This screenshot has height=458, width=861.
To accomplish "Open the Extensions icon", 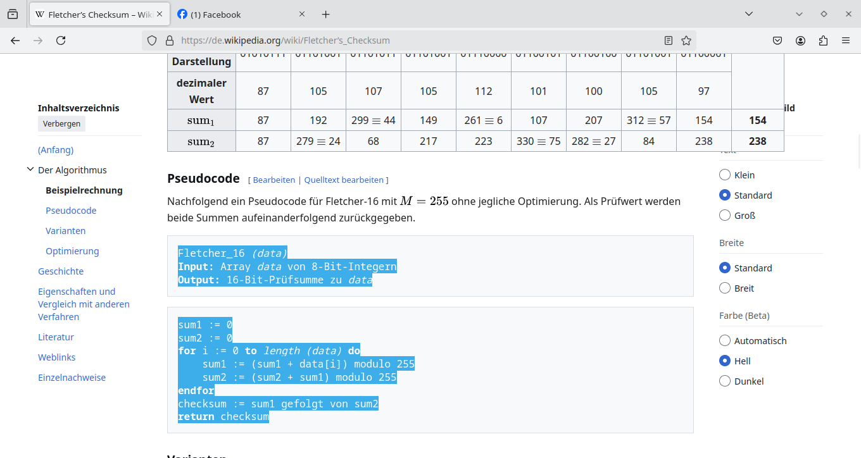I will point(823,40).
